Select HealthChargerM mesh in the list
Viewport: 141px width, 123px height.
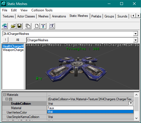tap(13, 46)
